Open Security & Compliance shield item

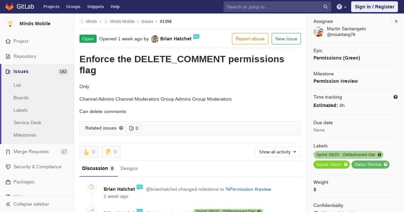[x=37, y=167]
